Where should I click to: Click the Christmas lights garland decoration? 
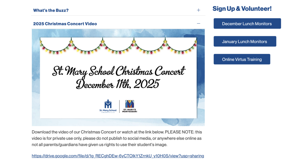[x=118, y=46]
